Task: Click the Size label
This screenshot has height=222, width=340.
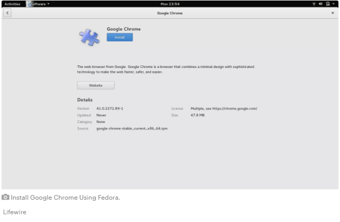Action: pos(175,115)
